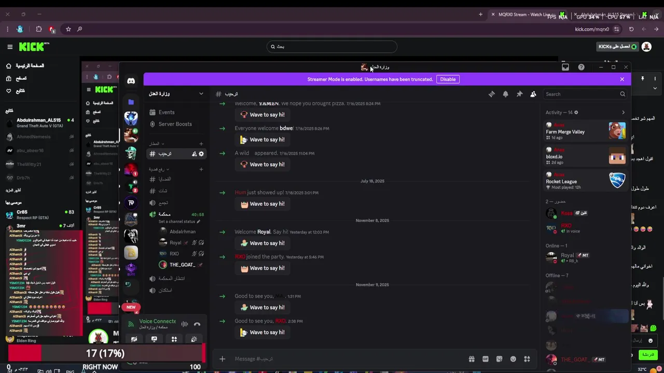664x373 pixels.
Task: Wave to say hi to Royal
Action: pos(262,243)
